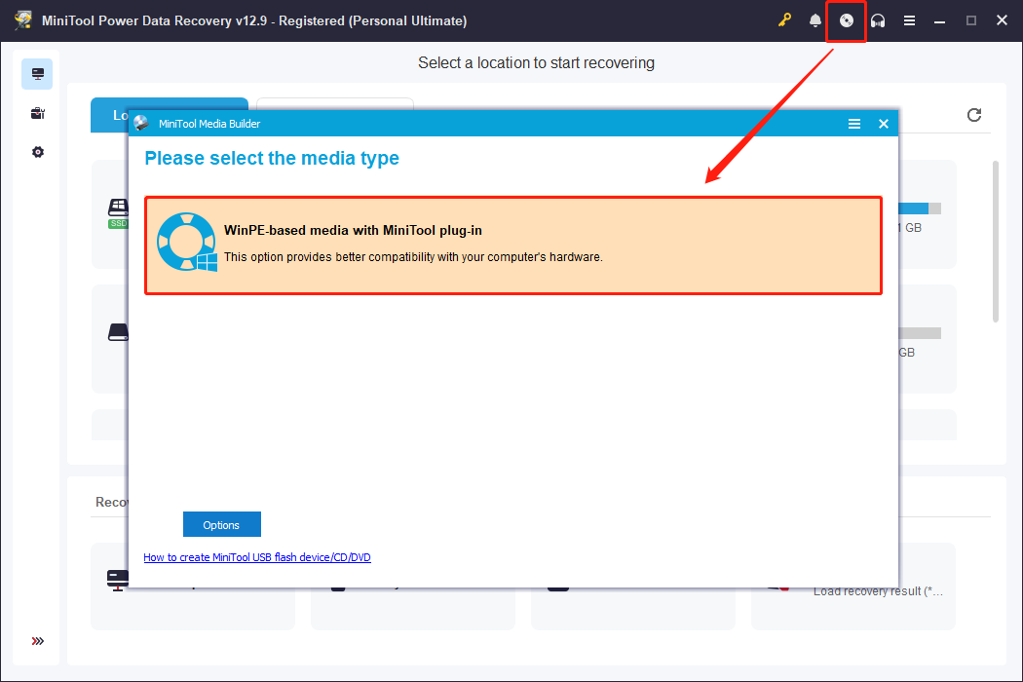
Task: Select the SSD drive icon in main window
Action: point(118,212)
